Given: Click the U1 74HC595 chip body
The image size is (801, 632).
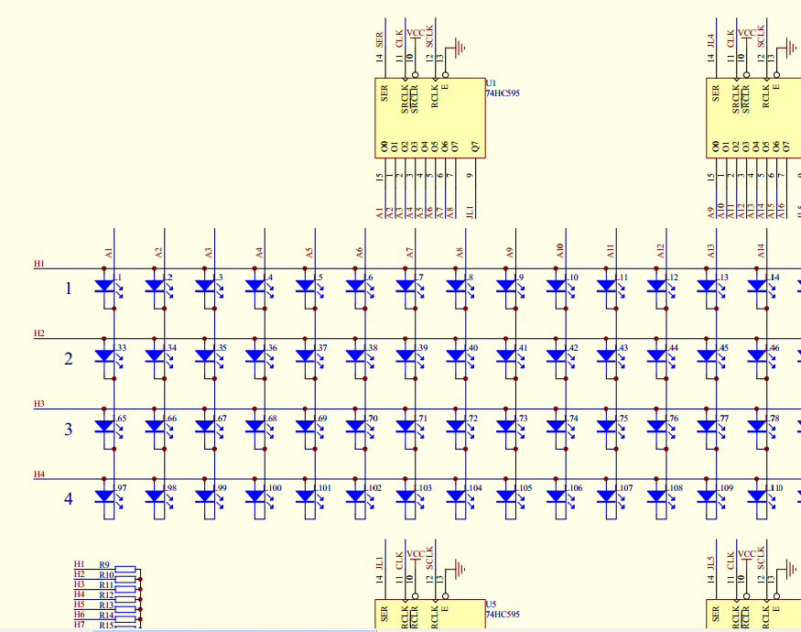Looking at the screenshot, I should point(430,118).
